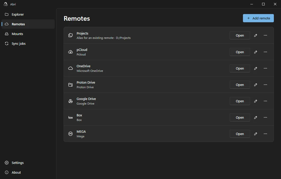Viewport: 281px width, 179px height.
Task: Open the MEGA remote
Action: [240, 134]
